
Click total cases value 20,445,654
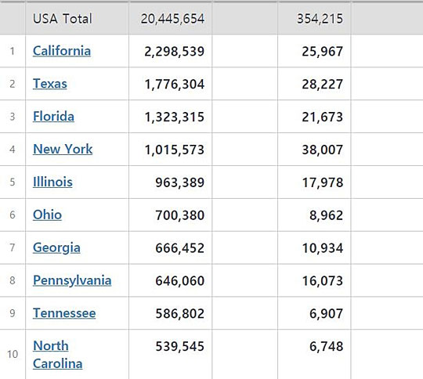[x=172, y=19]
